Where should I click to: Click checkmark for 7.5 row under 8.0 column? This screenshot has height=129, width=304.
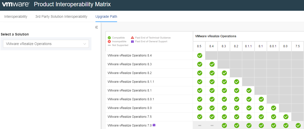[x=286, y=117]
